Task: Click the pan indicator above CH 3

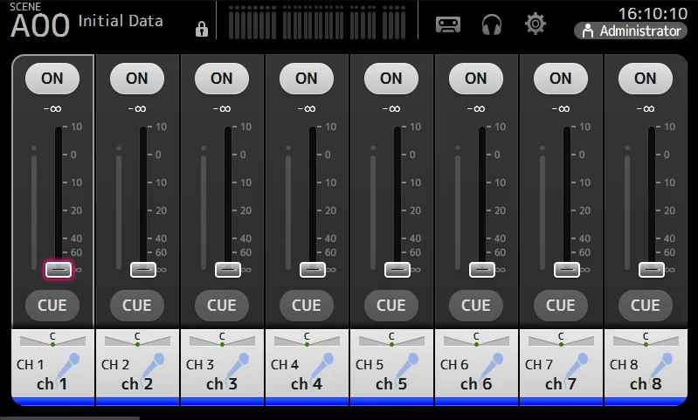Action: click(x=222, y=340)
